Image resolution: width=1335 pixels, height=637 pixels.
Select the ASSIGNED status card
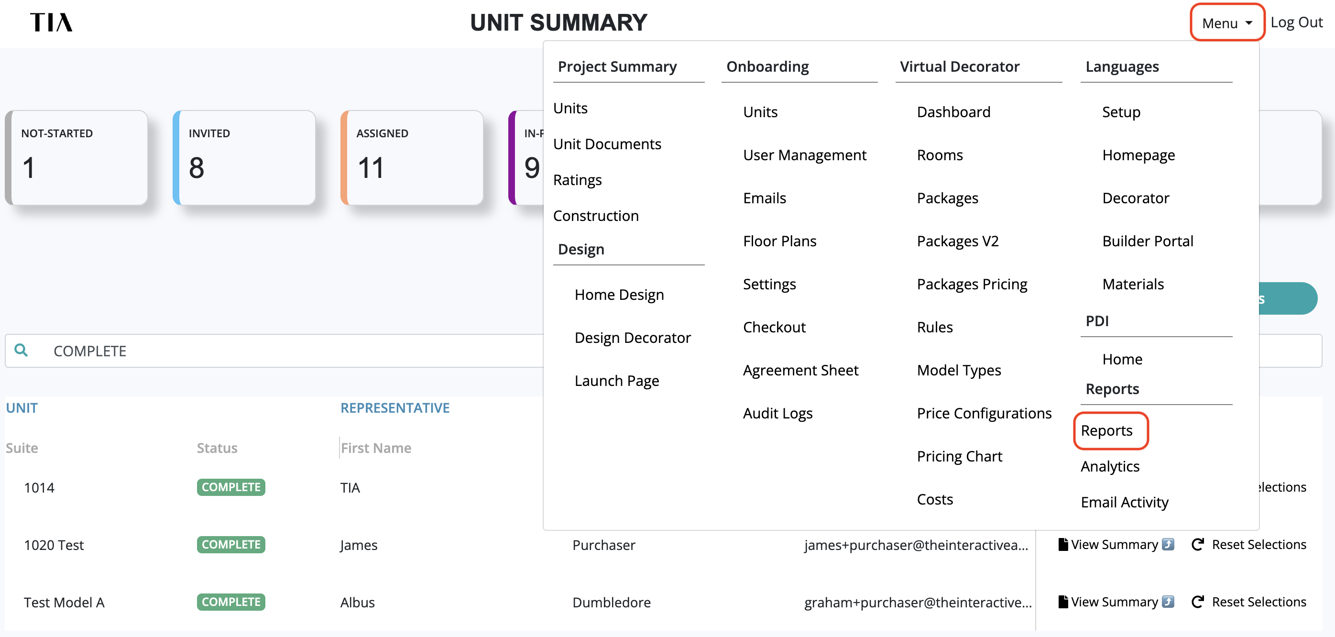pyautogui.click(x=412, y=157)
